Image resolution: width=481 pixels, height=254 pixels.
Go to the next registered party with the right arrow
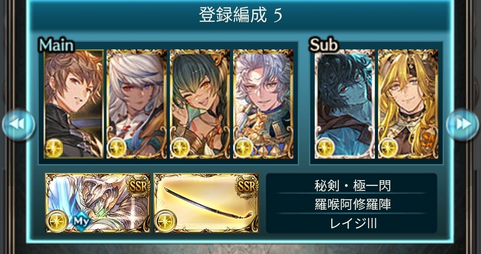tap(462, 124)
